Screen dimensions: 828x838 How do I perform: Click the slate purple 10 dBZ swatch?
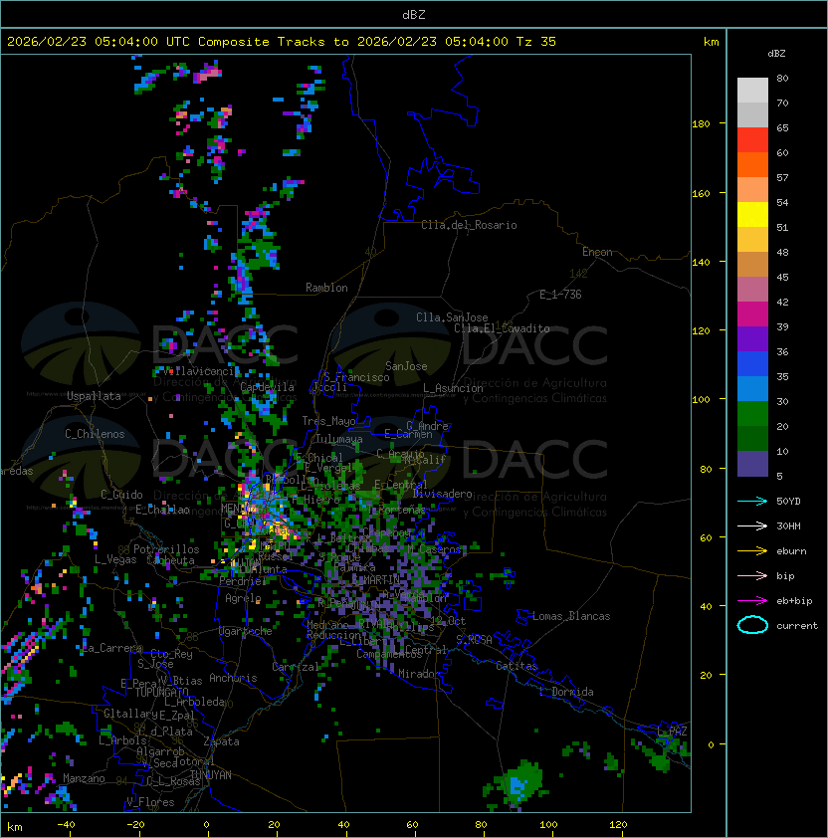(x=752, y=464)
